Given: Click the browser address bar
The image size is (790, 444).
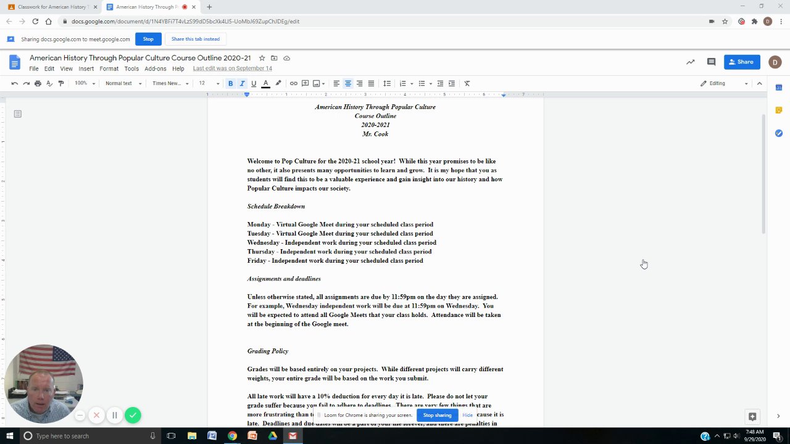Looking at the screenshot, I should click(x=383, y=21).
